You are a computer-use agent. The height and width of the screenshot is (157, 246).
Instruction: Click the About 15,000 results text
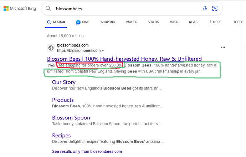point(65,36)
